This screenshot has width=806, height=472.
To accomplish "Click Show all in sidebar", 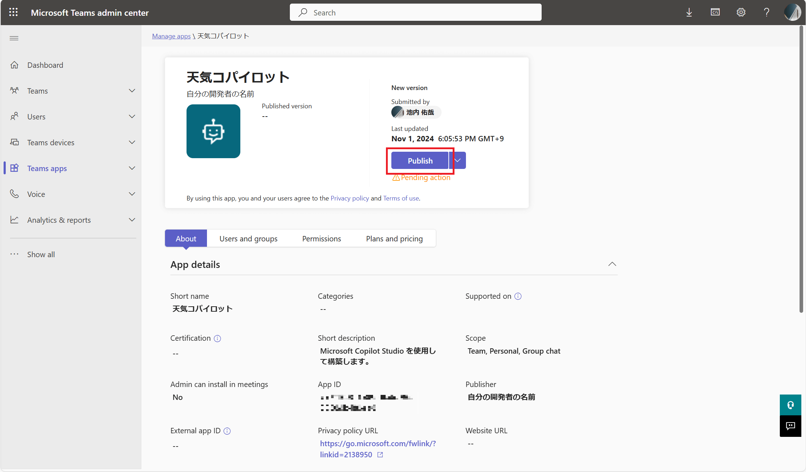I will click(41, 254).
